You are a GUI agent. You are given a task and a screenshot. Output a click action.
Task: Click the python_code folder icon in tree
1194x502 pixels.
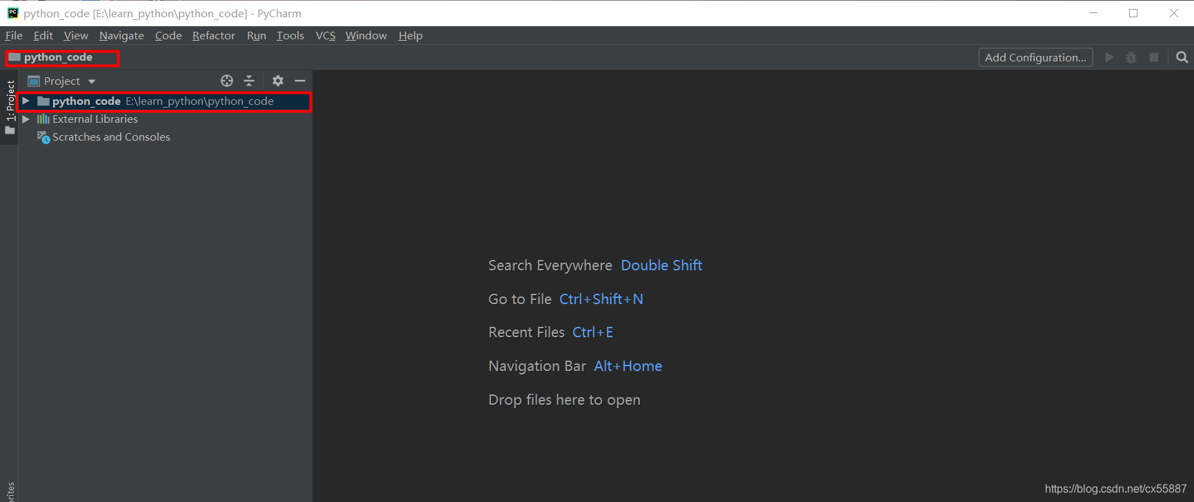pos(43,101)
